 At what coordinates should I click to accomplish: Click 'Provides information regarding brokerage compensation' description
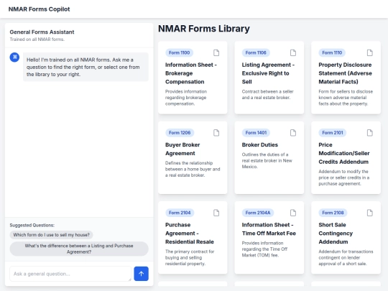(186, 98)
